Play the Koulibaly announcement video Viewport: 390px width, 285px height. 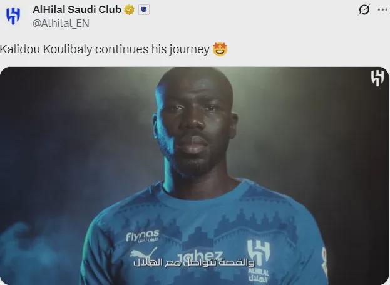pos(194,176)
